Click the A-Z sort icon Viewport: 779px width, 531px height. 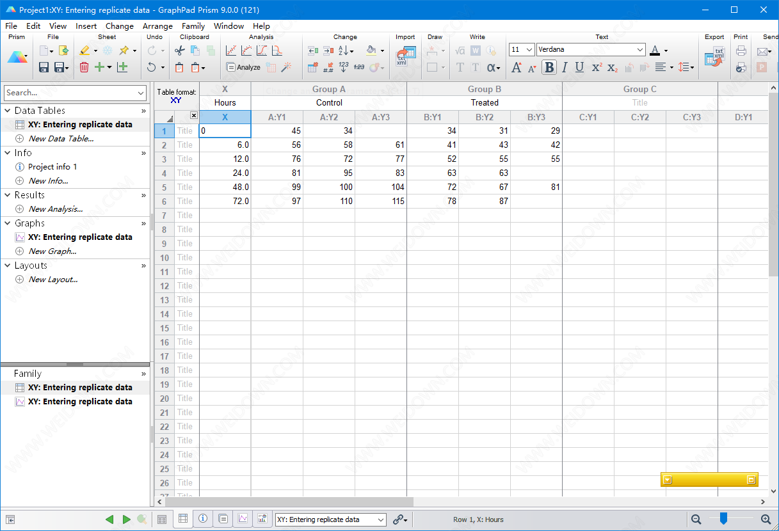click(344, 51)
